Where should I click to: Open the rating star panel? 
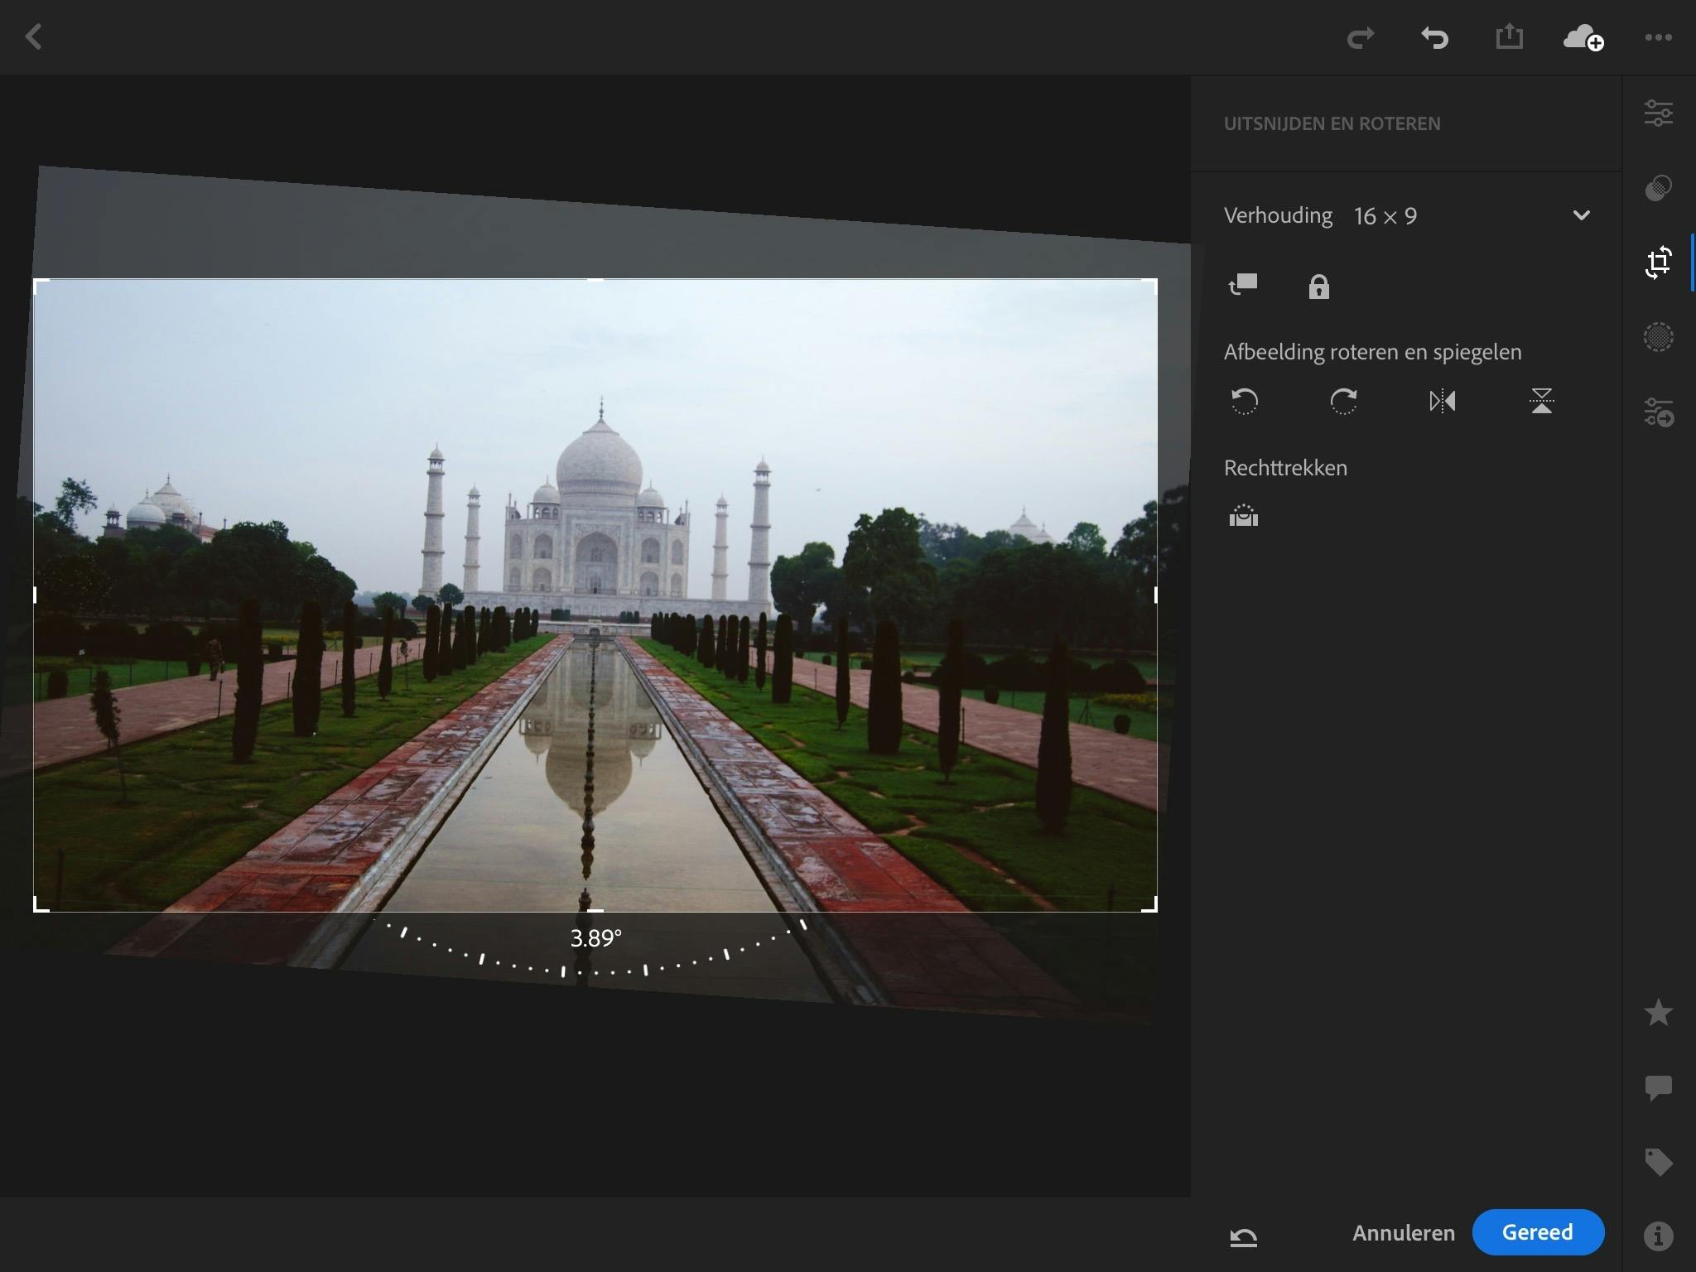(1658, 1012)
